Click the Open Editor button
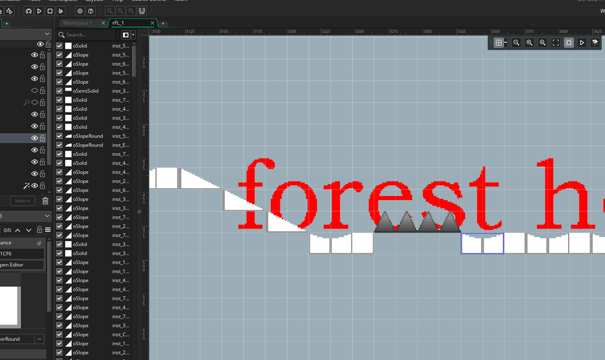This screenshot has height=360, width=605. point(22,265)
